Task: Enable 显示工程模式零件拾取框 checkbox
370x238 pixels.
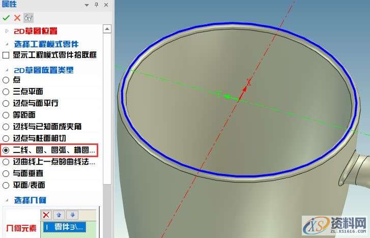Action: (6, 55)
